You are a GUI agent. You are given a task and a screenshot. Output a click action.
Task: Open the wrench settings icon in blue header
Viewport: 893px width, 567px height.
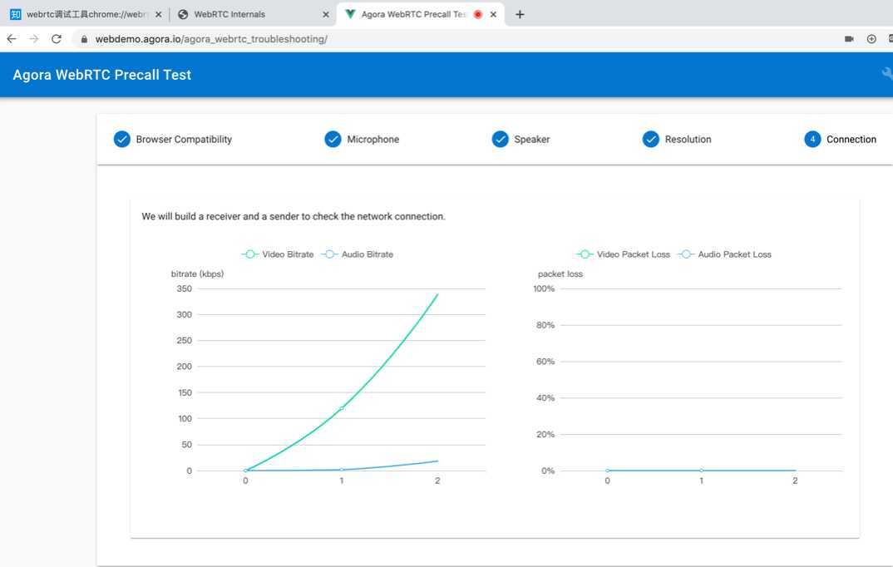(886, 73)
